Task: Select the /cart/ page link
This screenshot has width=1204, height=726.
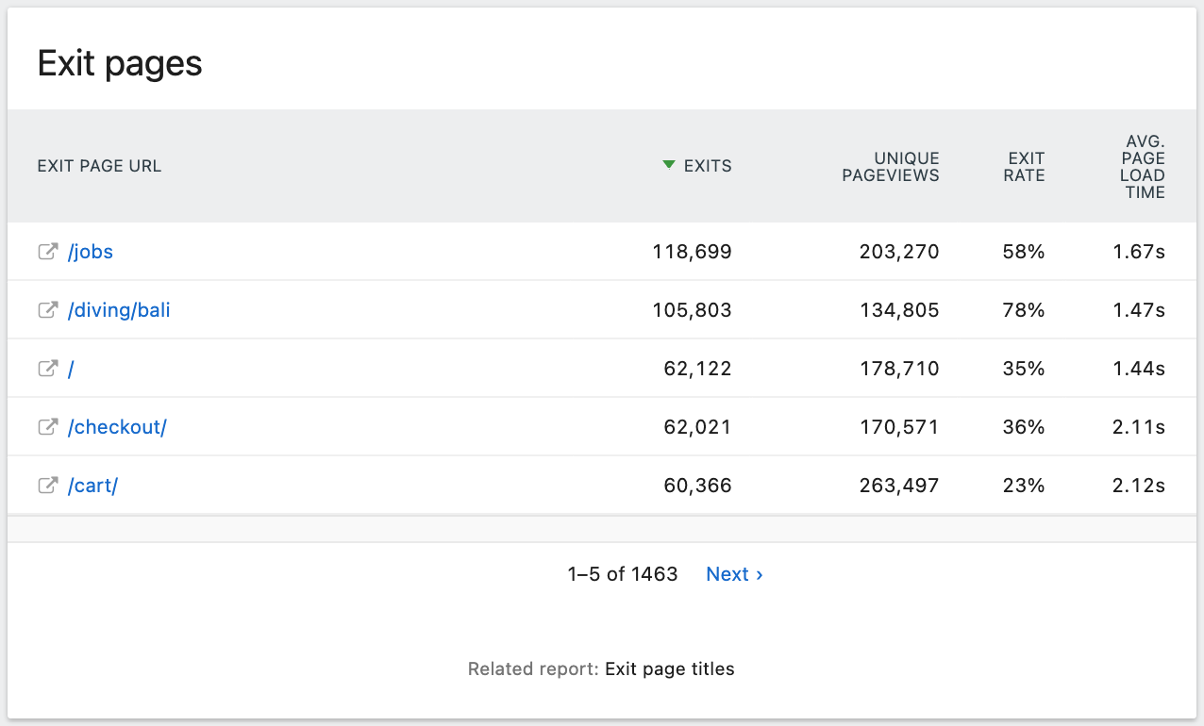Action: pos(93,485)
